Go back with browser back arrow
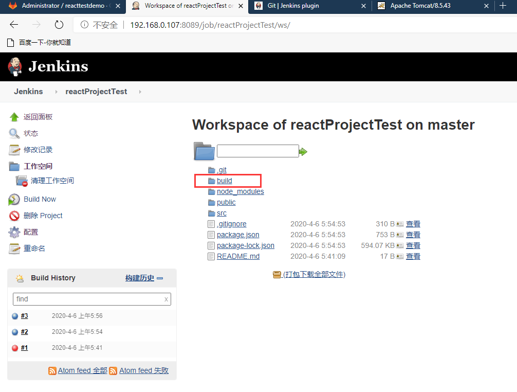 [14, 25]
